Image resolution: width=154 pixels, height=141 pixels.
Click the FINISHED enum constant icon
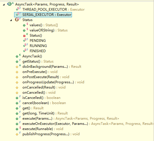pos(26,50)
